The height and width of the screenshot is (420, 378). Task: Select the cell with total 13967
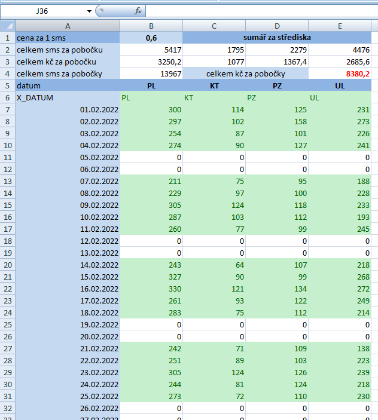151,73
